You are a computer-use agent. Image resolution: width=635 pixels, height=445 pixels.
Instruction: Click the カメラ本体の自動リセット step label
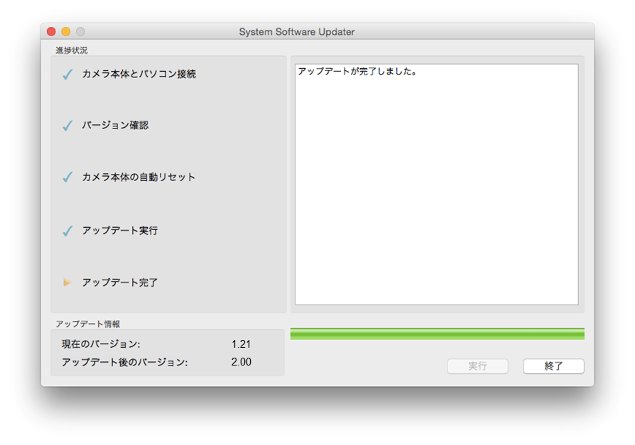[139, 177]
